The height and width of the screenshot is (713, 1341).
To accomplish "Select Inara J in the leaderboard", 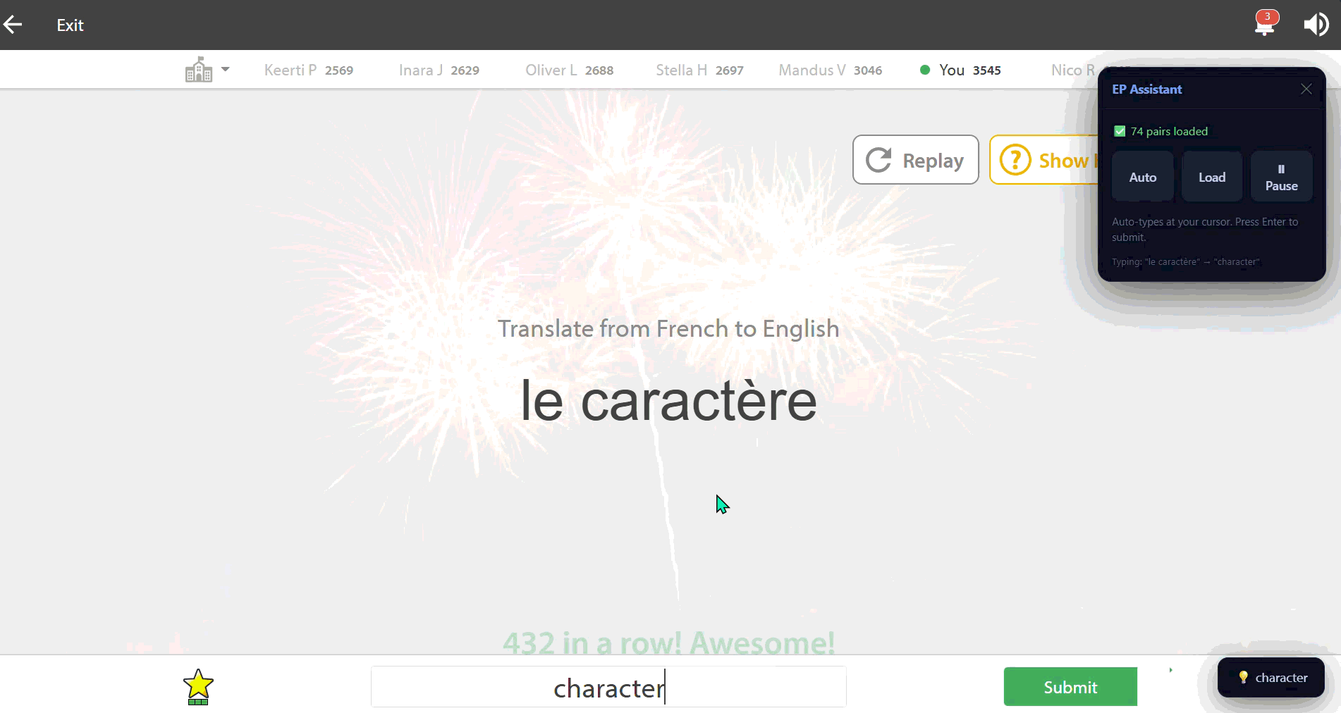I will point(439,70).
